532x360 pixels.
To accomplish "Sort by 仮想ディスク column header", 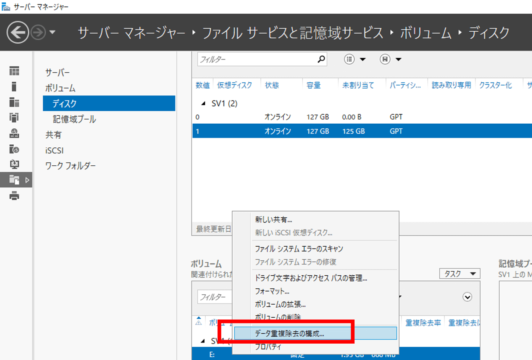I will [x=235, y=85].
